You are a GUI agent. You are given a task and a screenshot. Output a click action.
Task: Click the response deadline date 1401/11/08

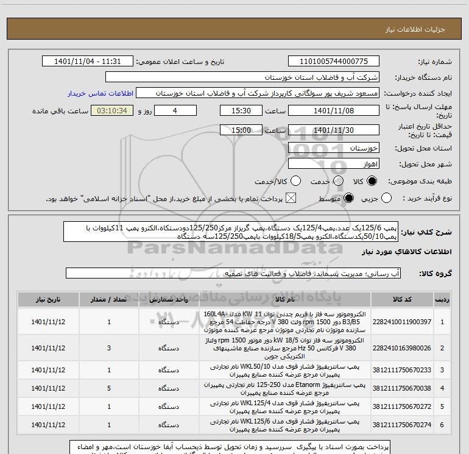click(x=334, y=111)
